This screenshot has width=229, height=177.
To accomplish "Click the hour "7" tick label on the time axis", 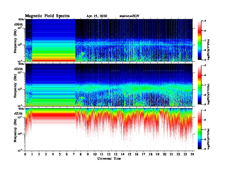I will point(74,154).
